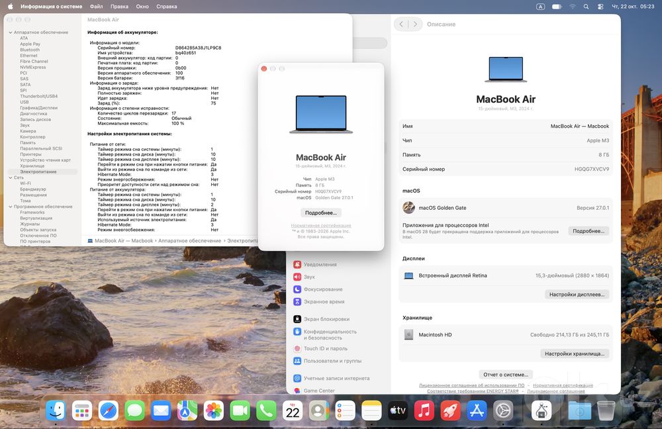Open the Файл menu

[x=96, y=7]
